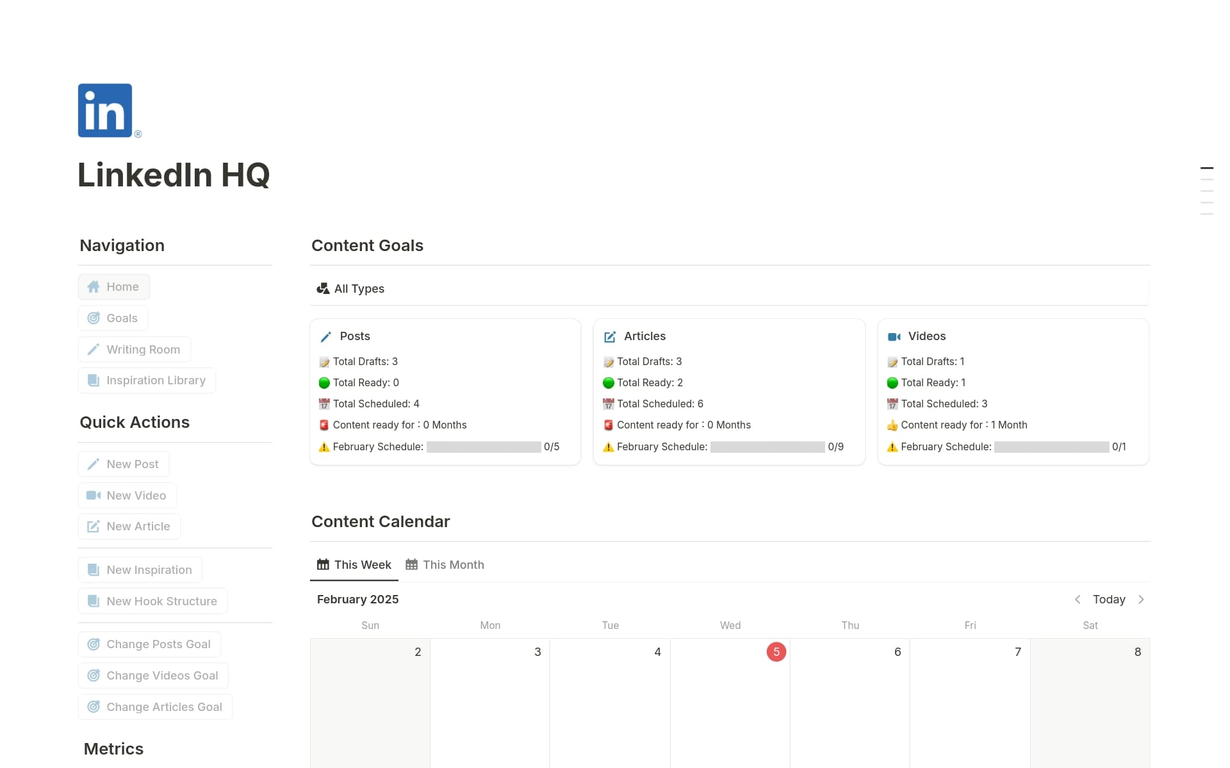Image resolution: width=1230 pixels, height=768 pixels.
Task: Go to previous week with left chevron
Action: pos(1078,600)
